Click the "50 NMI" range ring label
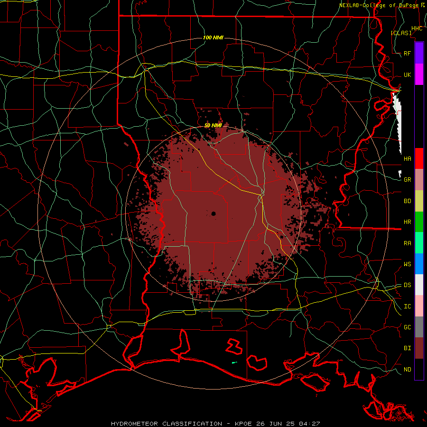This screenshot has height=427, width=427. point(213,126)
